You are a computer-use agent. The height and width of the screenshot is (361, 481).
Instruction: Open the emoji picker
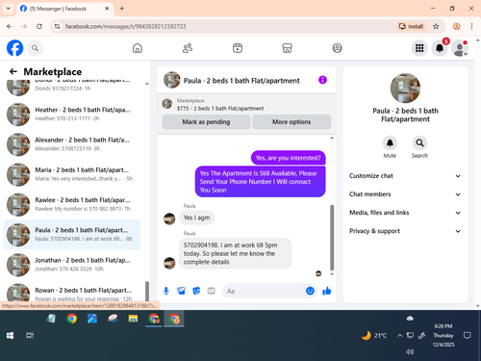pyautogui.click(x=310, y=291)
